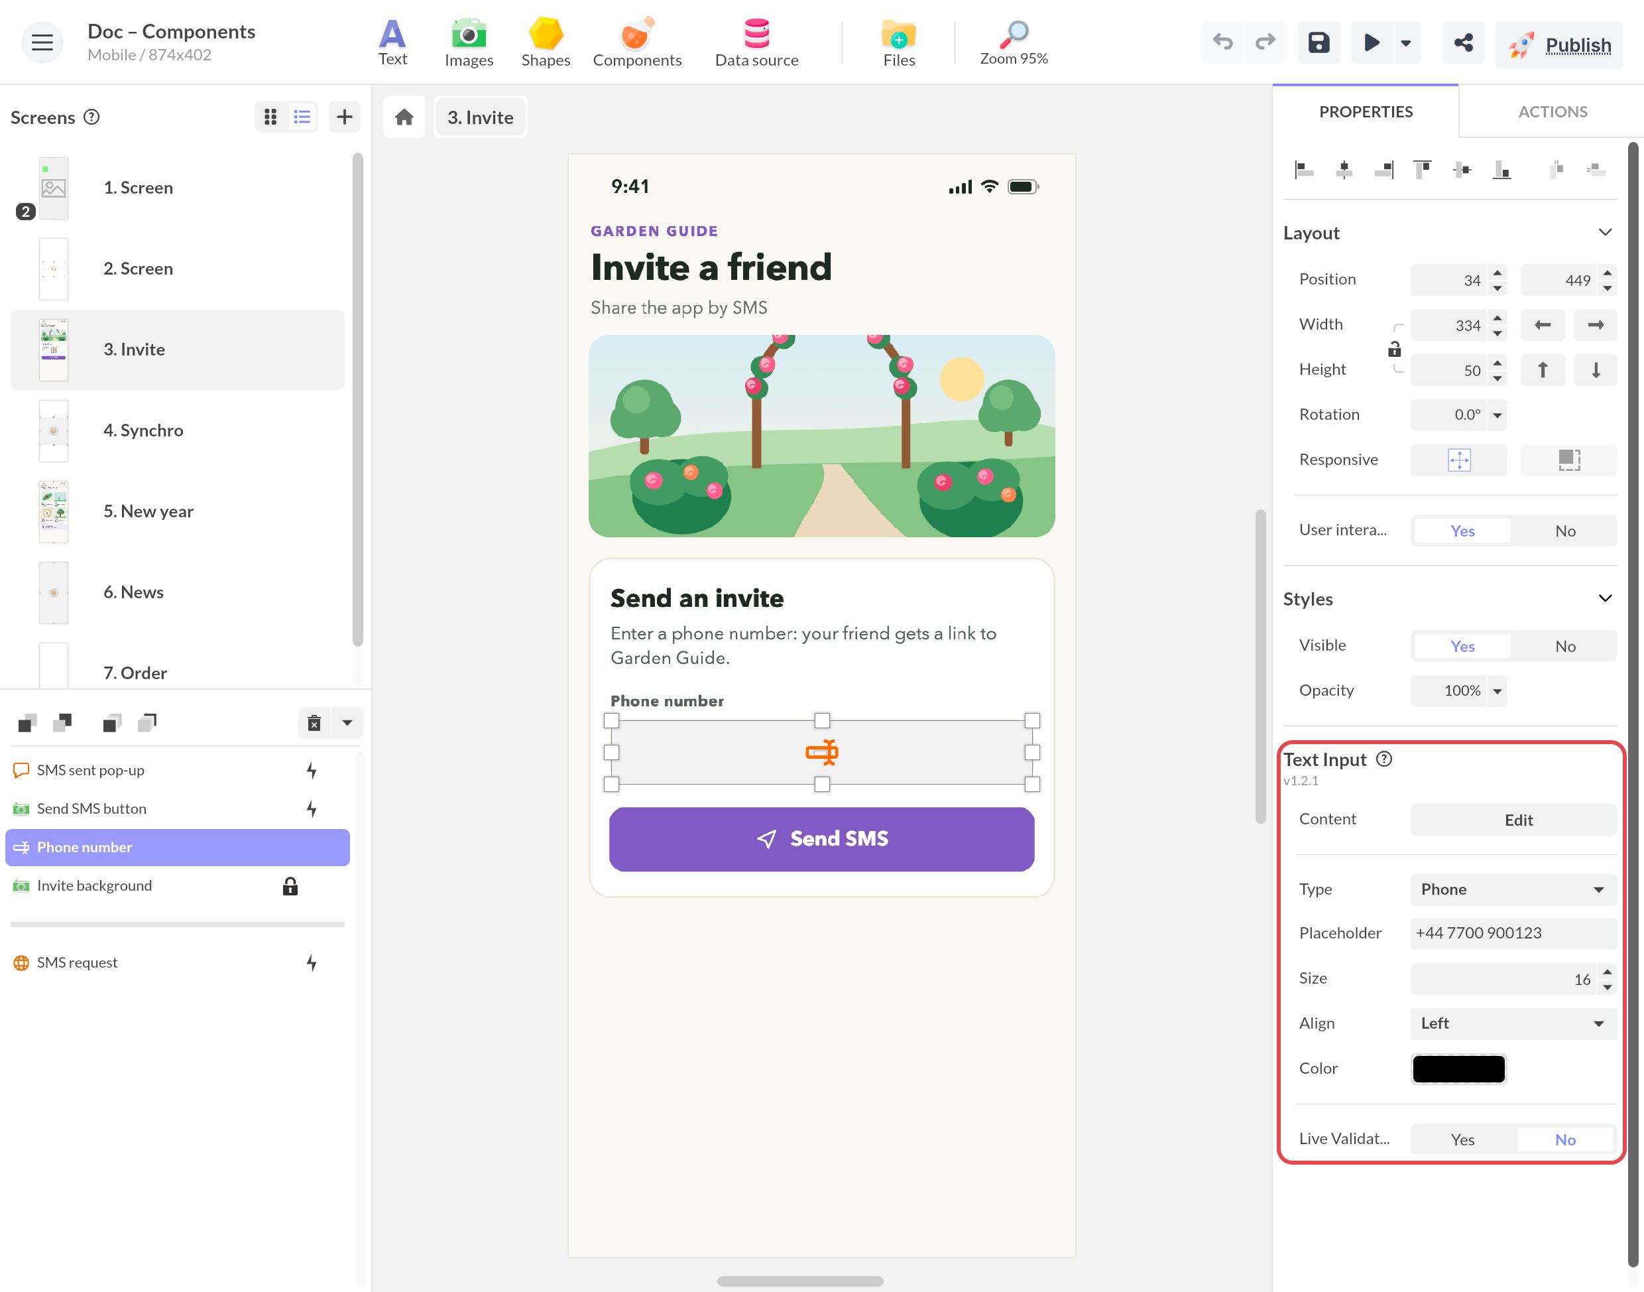Click the Placeholder input field
This screenshot has width=1644, height=1292.
pos(1513,933)
